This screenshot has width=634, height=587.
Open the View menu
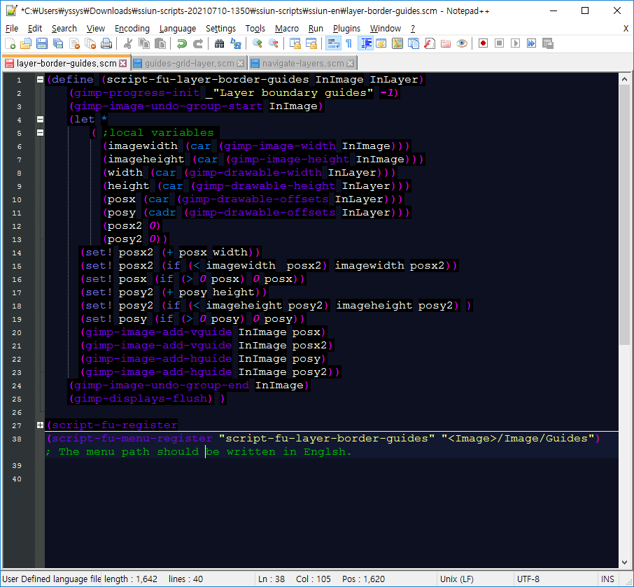point(95,28)
